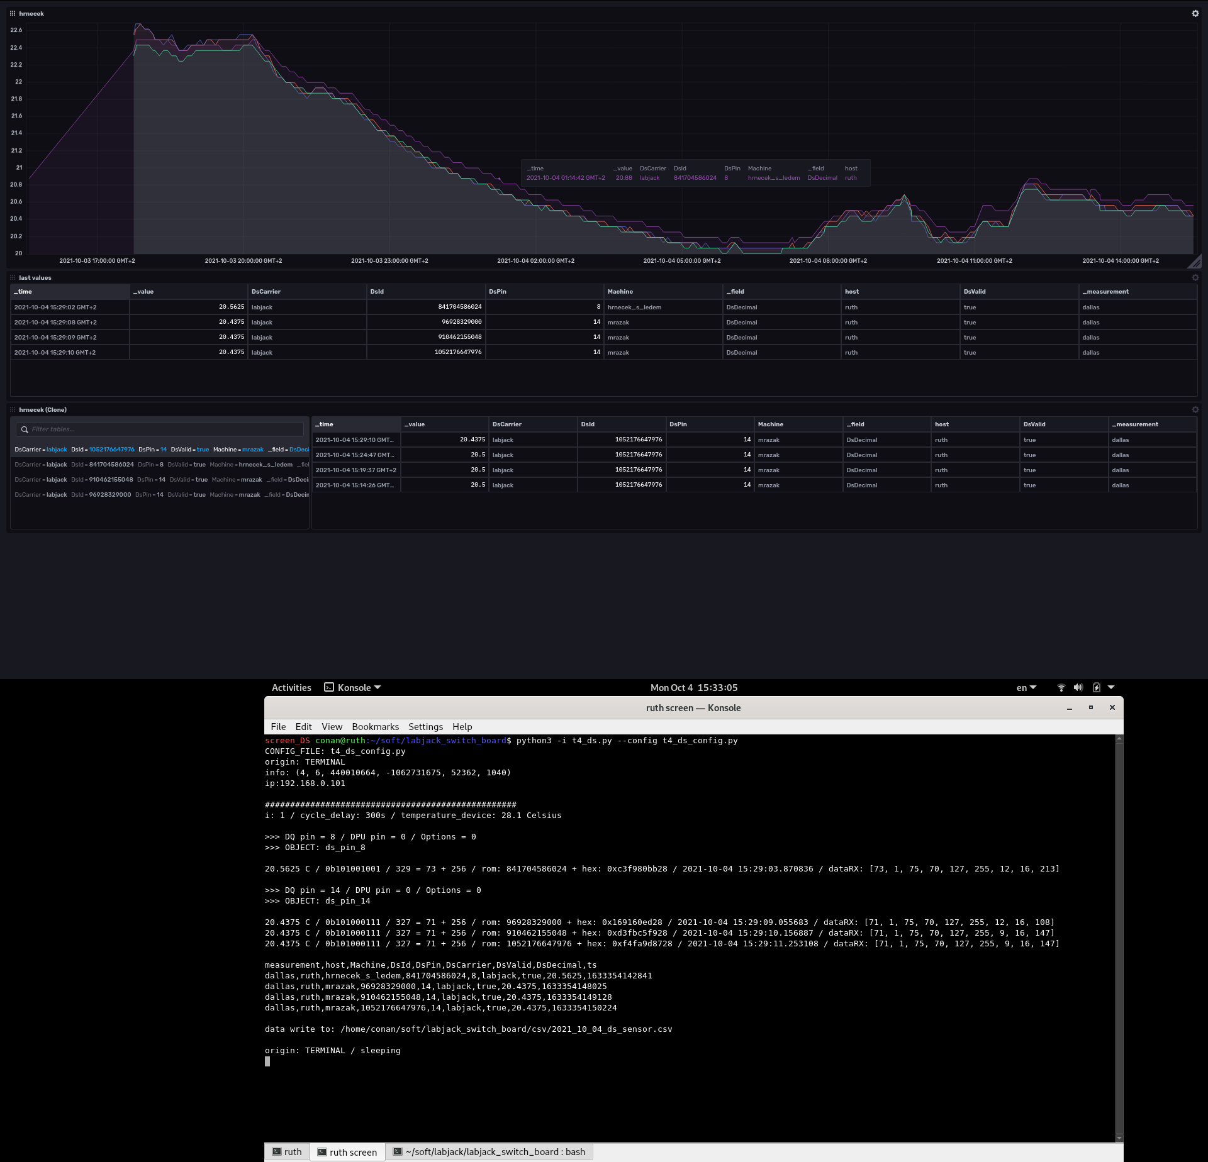
Task: Grab the hrnecek cell drag handle icon
Action: (13, 13)
